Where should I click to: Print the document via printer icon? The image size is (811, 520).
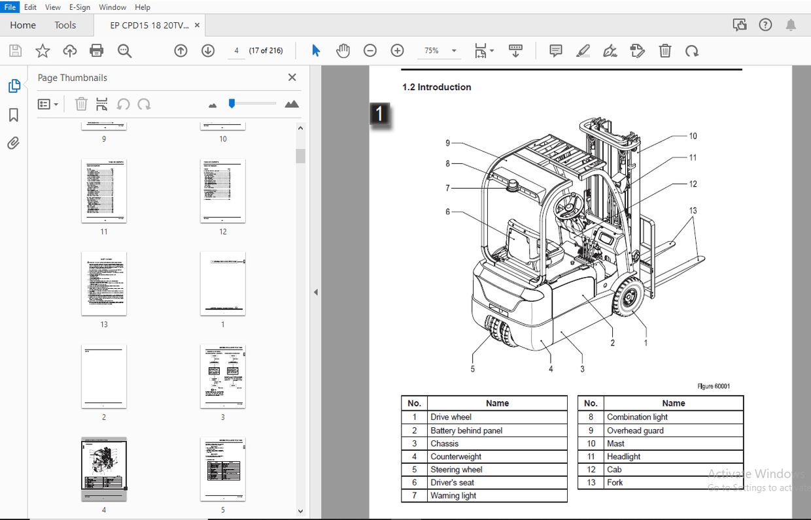coord(97,51)
